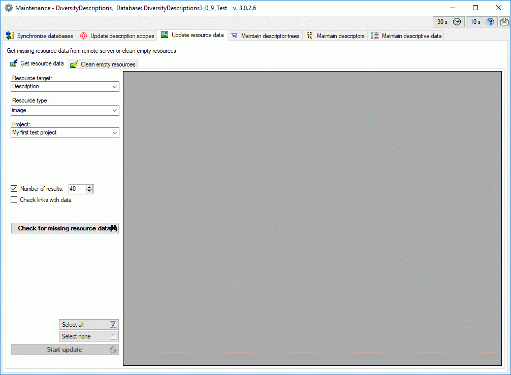Select the Update resource data tab
Screen dimensions: 511x375
point(193,35)
